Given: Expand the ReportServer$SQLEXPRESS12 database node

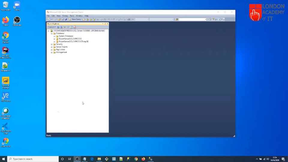Looking at the screenshot, I should 54,39.
